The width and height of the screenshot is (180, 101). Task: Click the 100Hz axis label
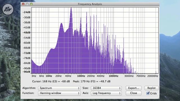pos(81,76)
